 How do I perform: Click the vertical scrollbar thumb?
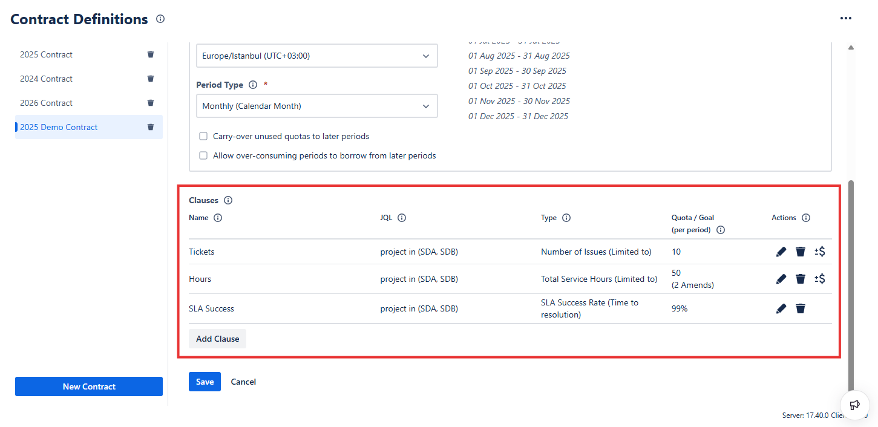(851, 284)
